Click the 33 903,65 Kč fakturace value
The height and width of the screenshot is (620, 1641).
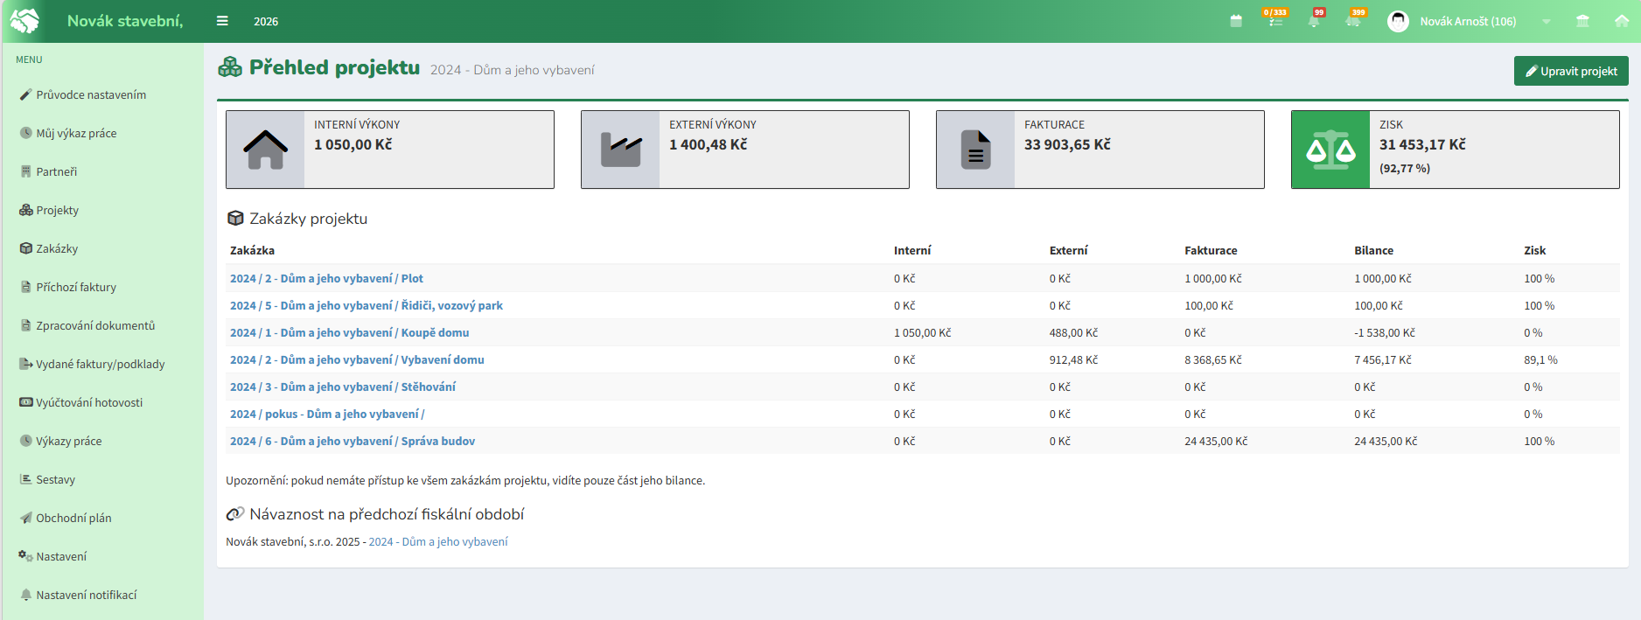1067,145
